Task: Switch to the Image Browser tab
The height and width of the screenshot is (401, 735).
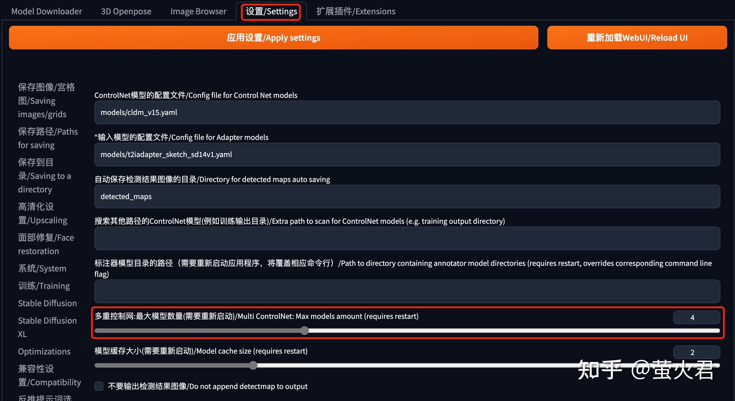Action: [x=198, y=11]
